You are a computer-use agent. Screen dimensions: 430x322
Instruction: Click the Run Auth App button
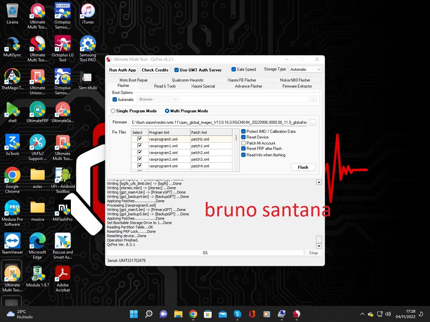pos(122,70)
